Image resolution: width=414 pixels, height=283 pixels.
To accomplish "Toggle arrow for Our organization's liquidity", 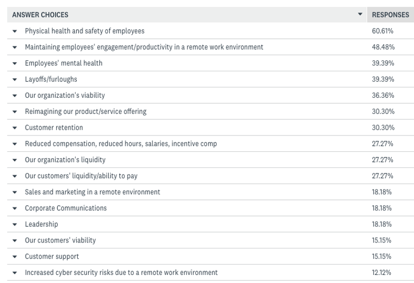I will tap(15, 160).
